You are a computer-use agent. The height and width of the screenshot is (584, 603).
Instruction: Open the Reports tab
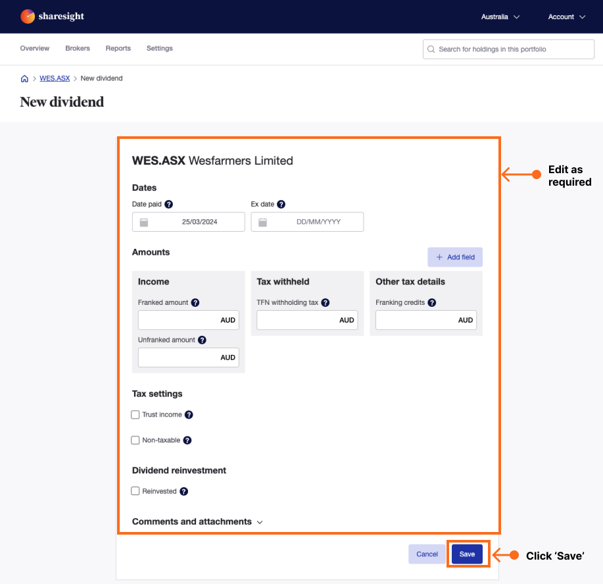pos(118,49)
